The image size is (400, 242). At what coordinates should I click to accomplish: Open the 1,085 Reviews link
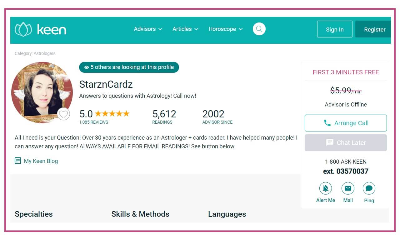pos(94,122)
